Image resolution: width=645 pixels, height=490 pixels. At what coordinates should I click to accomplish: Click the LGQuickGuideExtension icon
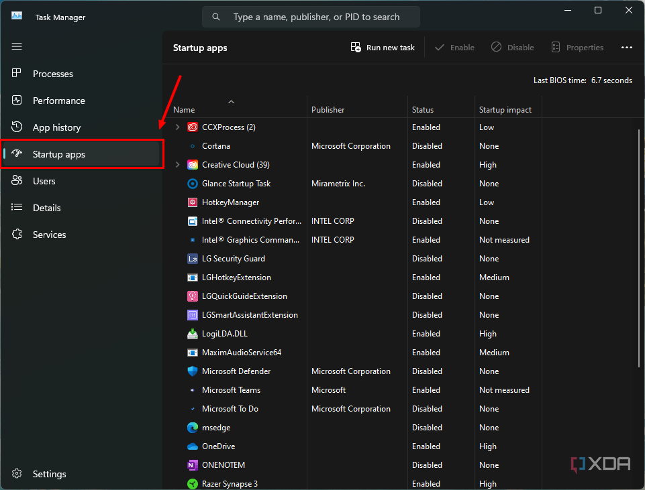(193, 296)
